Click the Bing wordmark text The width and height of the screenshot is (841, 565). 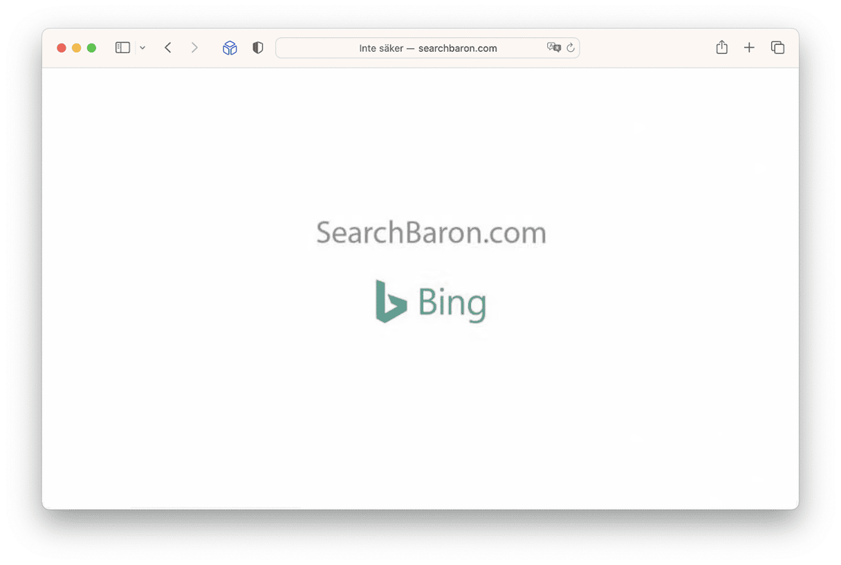pos(452,303)
